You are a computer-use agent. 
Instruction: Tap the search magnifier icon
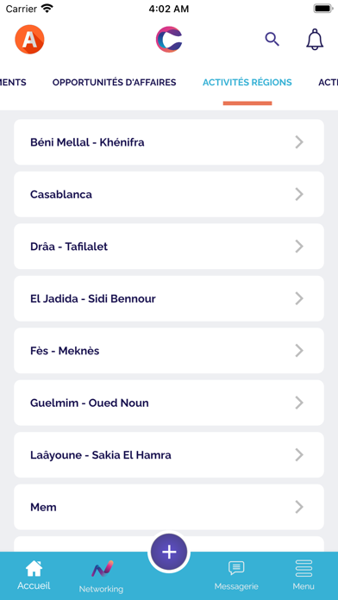click(272, 40)
